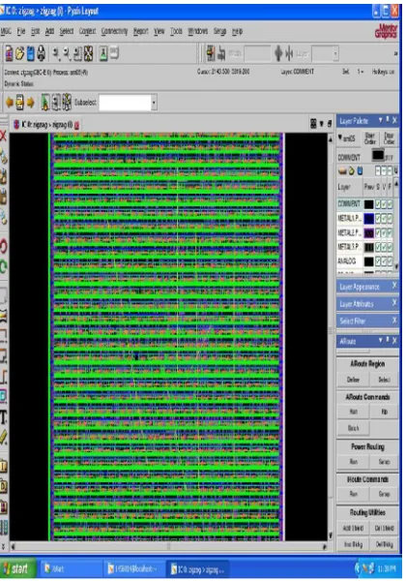Select the yellow ruler tool in left toolbar
Screen dimensions: 406x581
tap(3, 438)
